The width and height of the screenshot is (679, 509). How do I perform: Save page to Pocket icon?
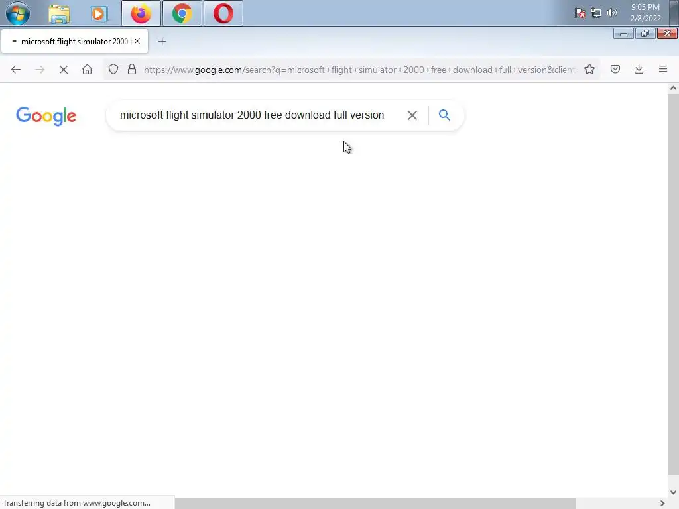(615, 69)
